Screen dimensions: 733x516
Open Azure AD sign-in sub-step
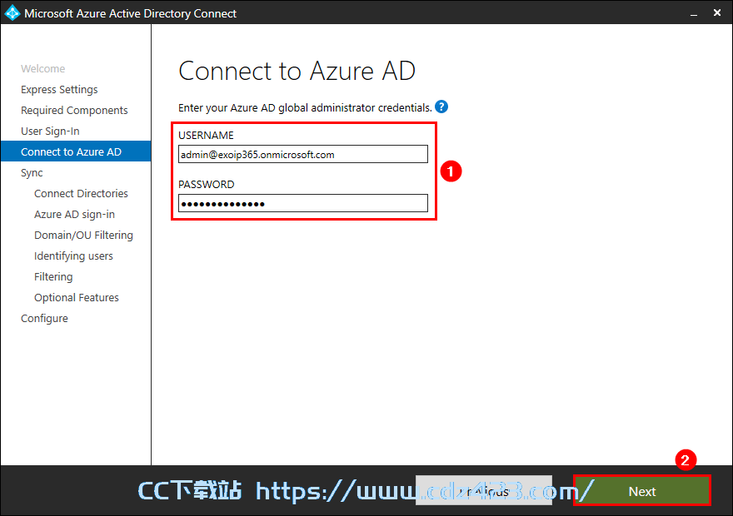pos(74,215)
